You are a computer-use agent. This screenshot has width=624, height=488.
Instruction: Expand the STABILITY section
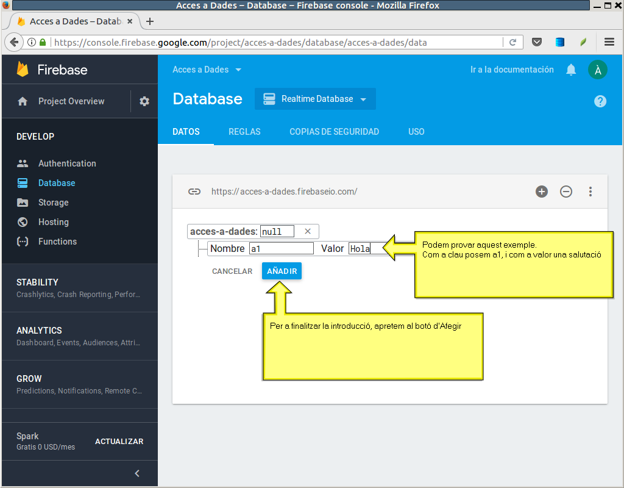(80, 288)
